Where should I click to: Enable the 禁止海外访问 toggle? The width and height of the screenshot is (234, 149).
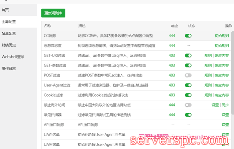(188, 105)
